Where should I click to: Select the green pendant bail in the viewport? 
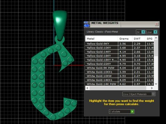(60, 25)
